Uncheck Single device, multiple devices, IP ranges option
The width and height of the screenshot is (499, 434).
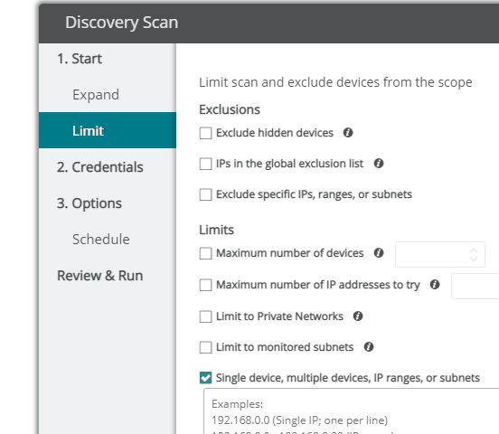pos(205,378)
